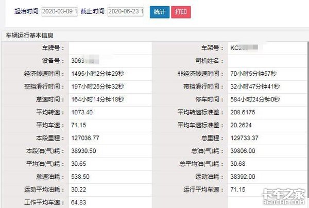Focus the 起始时间 date field
This screenshot has width=309, height=208.
(59, 12)
